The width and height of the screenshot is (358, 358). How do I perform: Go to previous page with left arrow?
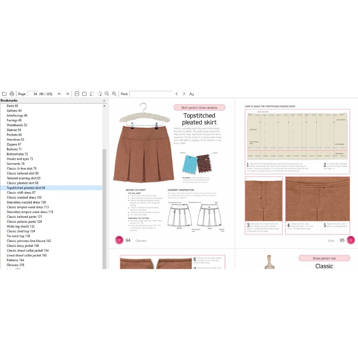[60, 94]
